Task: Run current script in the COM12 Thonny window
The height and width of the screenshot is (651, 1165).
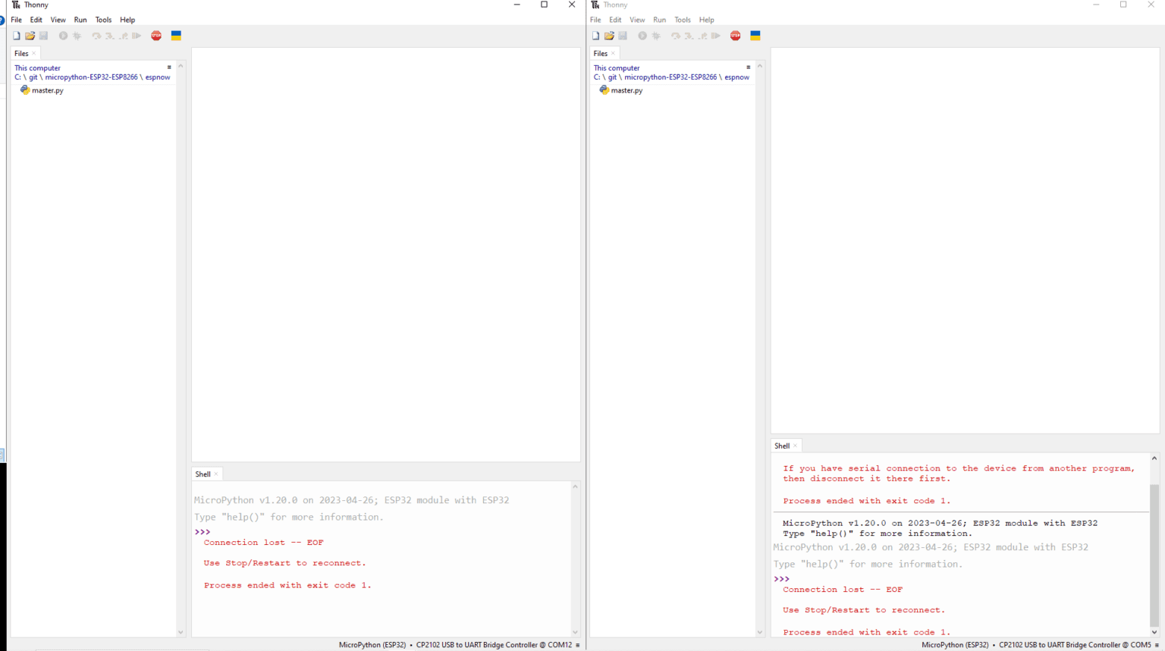Action: pyautogui.click(x=63, y=36)
